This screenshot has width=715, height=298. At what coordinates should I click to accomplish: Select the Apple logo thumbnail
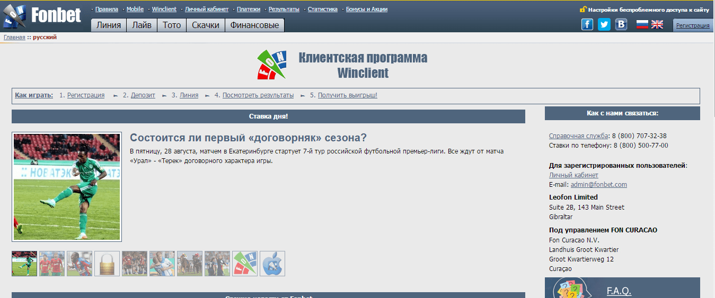point(272,264)
